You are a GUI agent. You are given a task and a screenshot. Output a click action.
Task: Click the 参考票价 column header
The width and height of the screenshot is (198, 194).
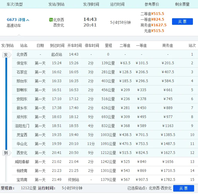tap(152, 4)
